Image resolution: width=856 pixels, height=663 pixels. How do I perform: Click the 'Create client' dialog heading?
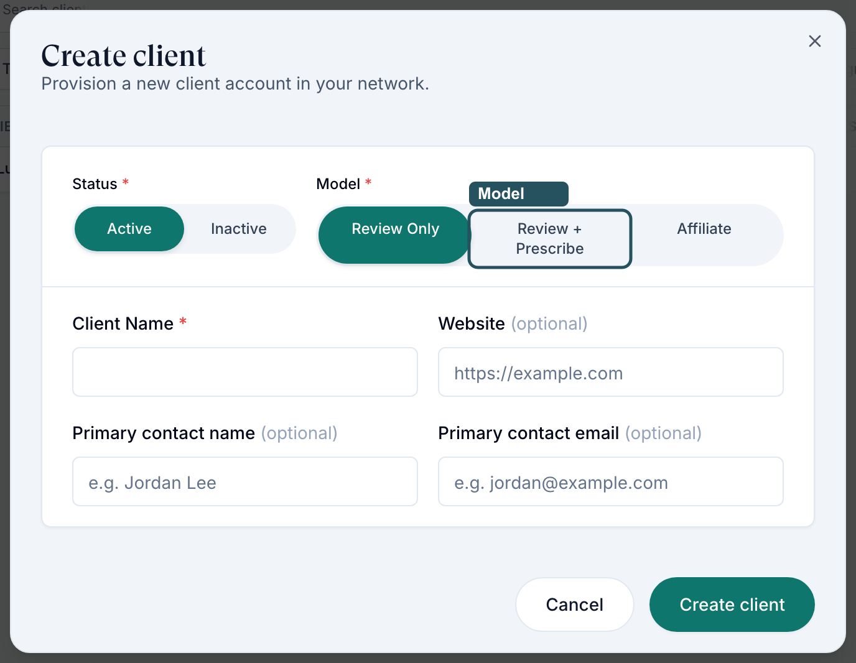point(123,56)
